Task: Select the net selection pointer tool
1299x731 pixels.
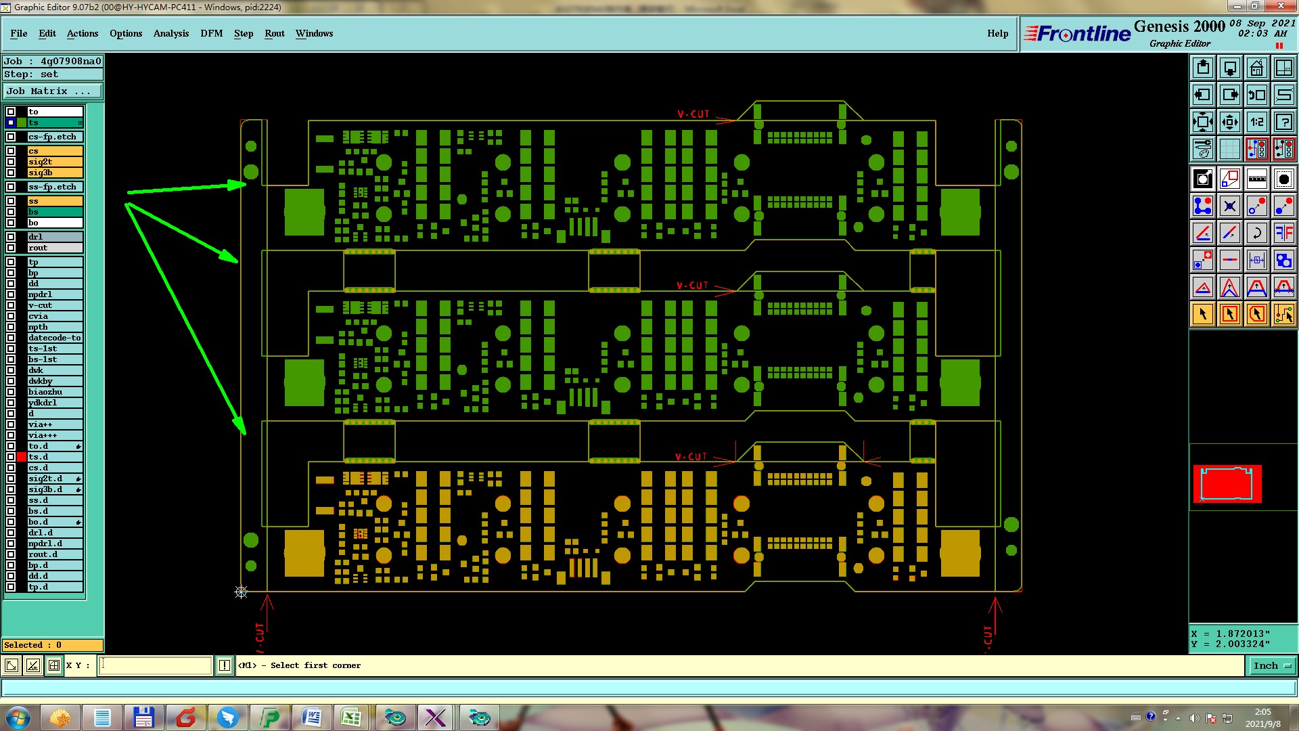Action: coord(1283,314)
